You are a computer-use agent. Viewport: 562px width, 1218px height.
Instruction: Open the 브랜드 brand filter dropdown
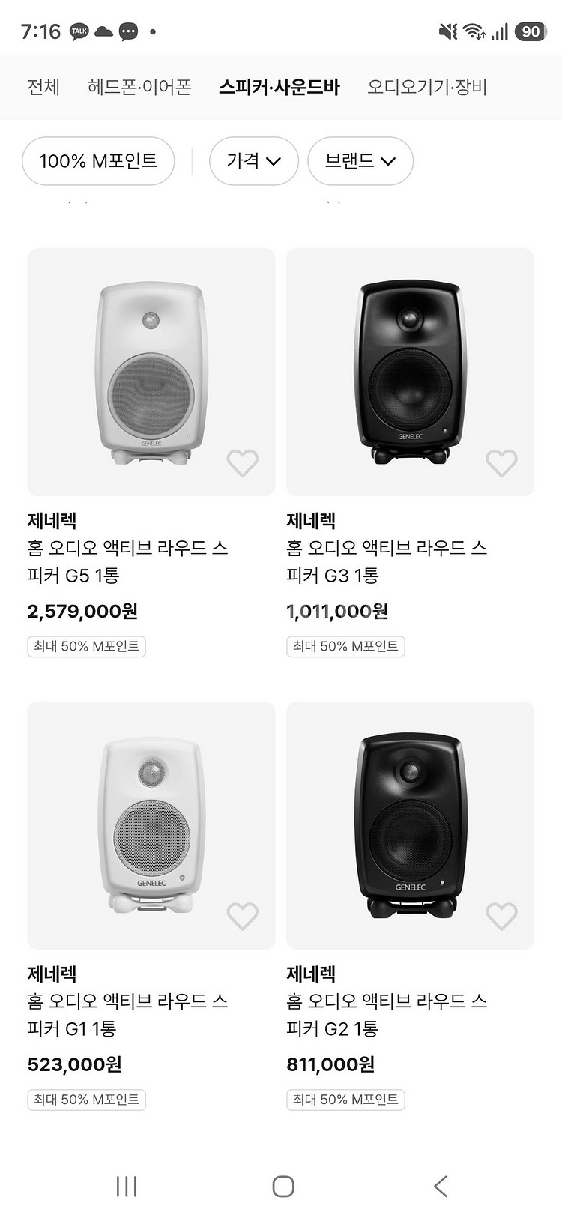pos(360,161)
